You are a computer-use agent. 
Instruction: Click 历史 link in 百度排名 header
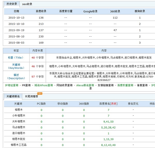click(114, 104)
